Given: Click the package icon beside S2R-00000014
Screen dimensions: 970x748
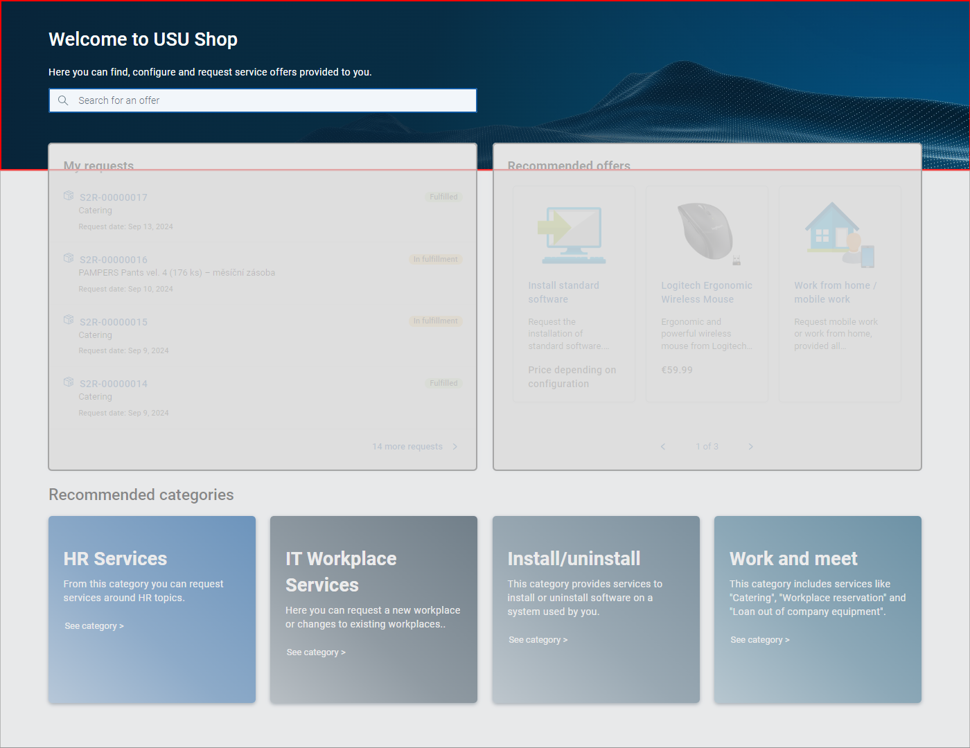Looking at the screenshot, I should 69,382.
